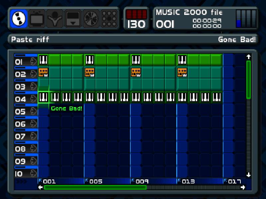Toggle the speaker icon on track 08

[x=34, y=149]
